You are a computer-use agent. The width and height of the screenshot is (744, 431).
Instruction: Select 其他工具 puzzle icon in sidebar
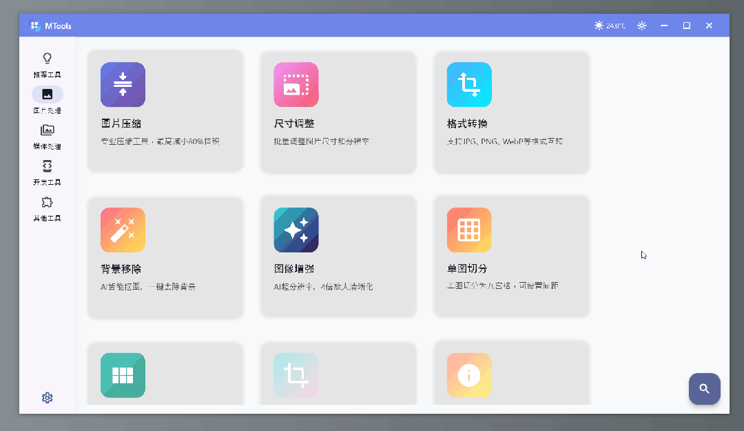point(47,202)
